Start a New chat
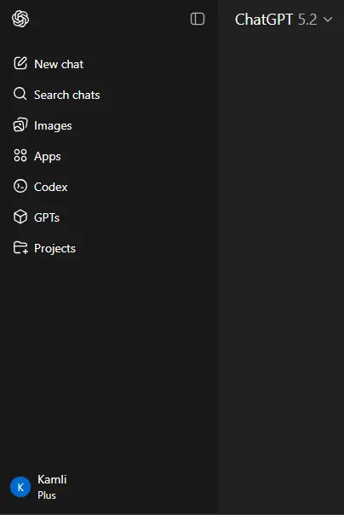 [59, 64]
